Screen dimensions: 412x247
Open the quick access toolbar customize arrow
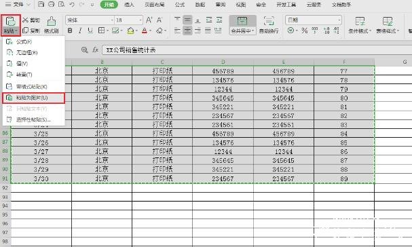[92, 5]
